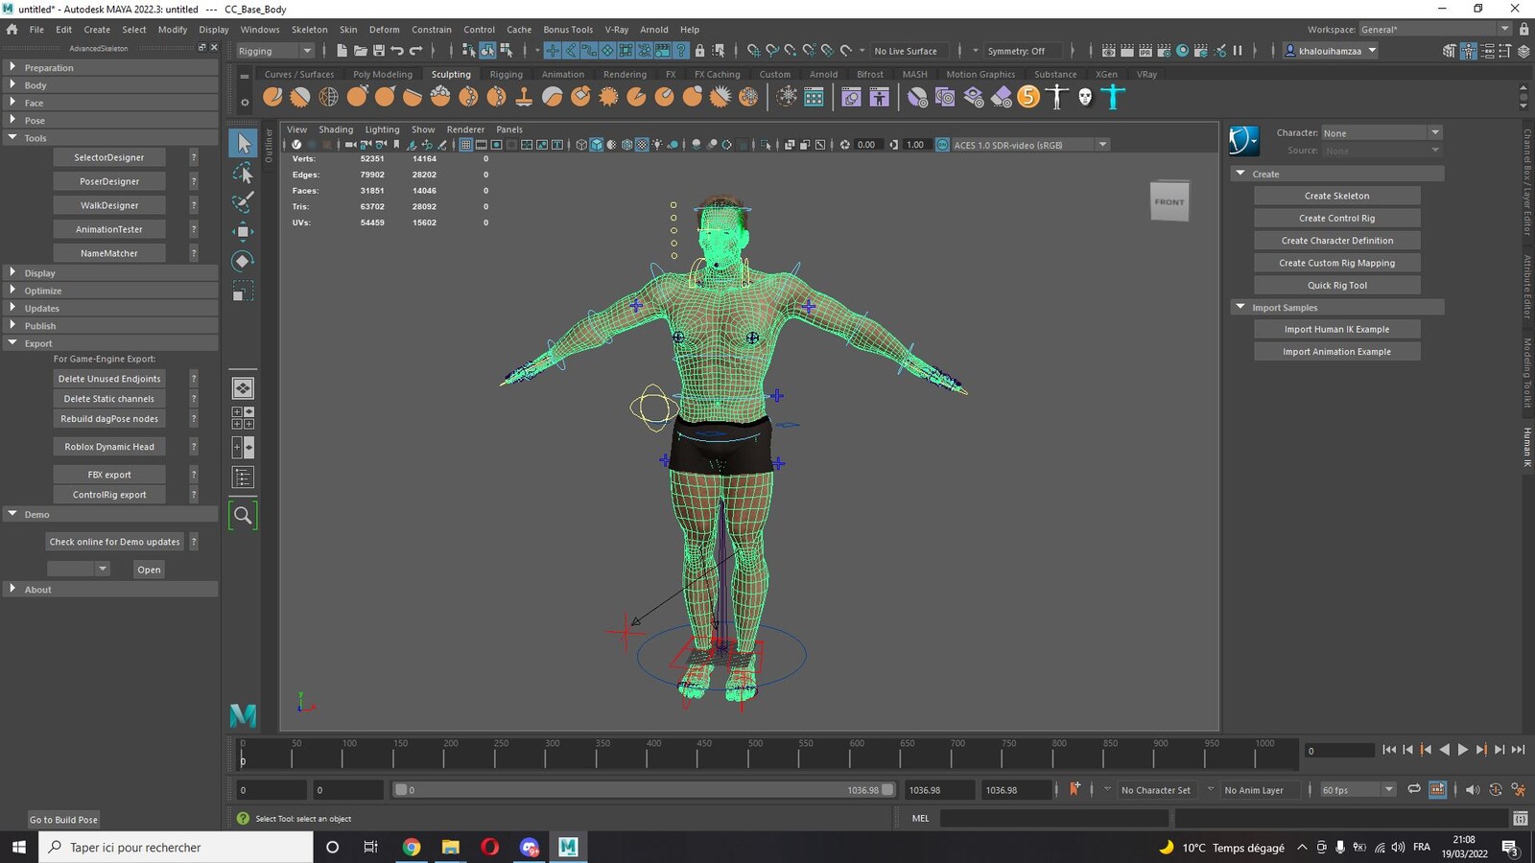This screenshot has height=863, width=1535.
Task: Open the Outliner layout icon
Action: coord(243,477)
